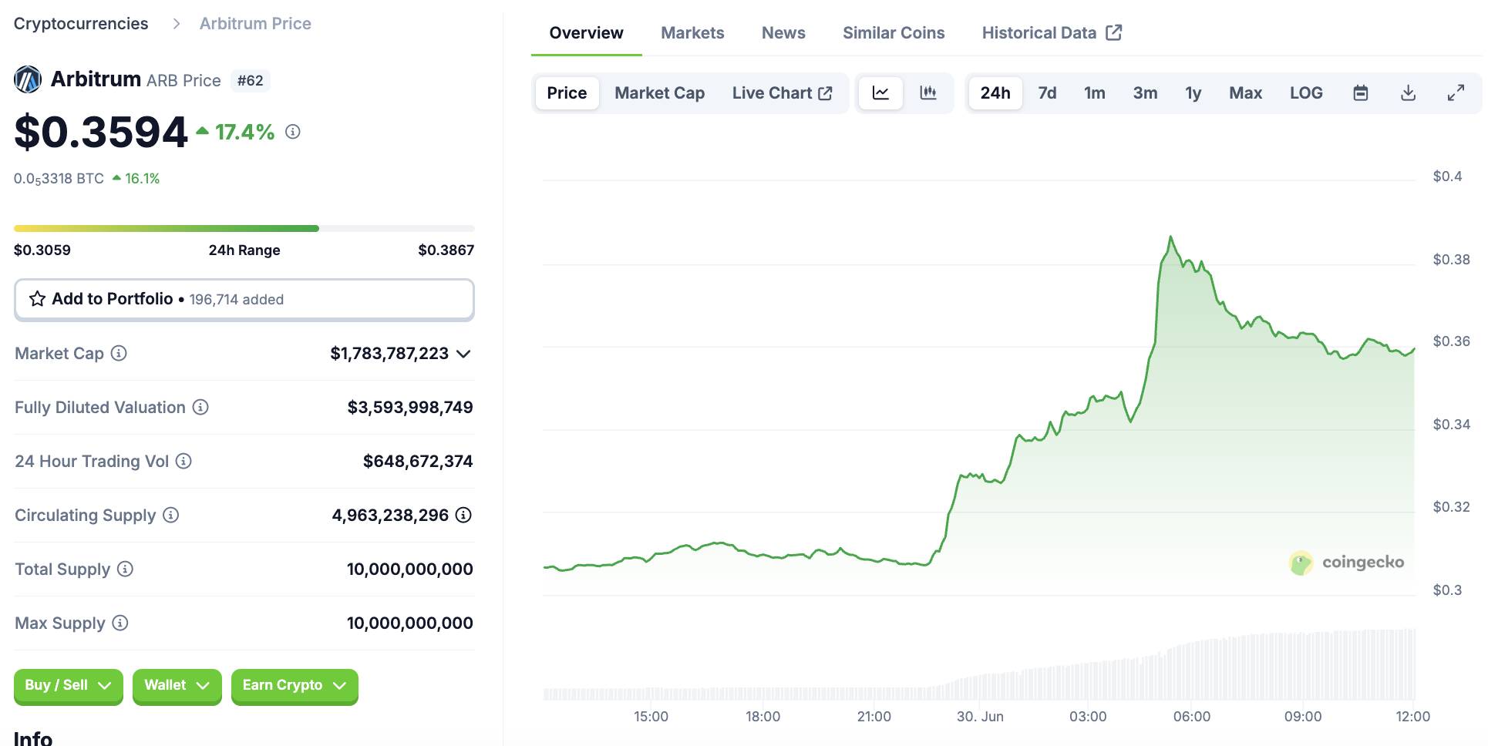Show Price chart mode
This screenshot has height=746, width=1488.
click(567, 93)
